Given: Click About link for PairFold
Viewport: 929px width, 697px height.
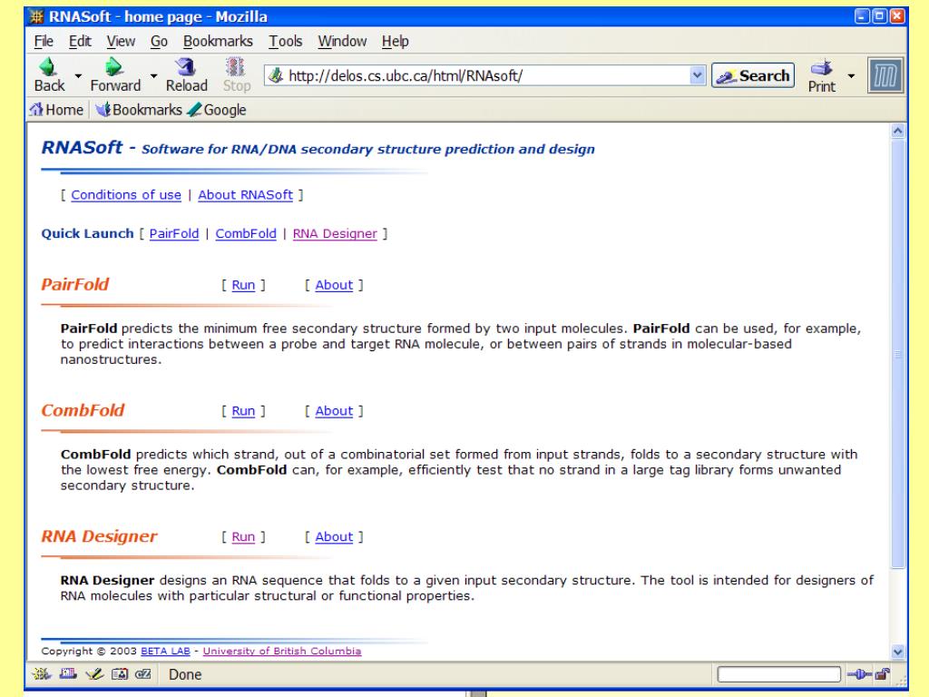Looking at the screenshot, I should [334, 285].
